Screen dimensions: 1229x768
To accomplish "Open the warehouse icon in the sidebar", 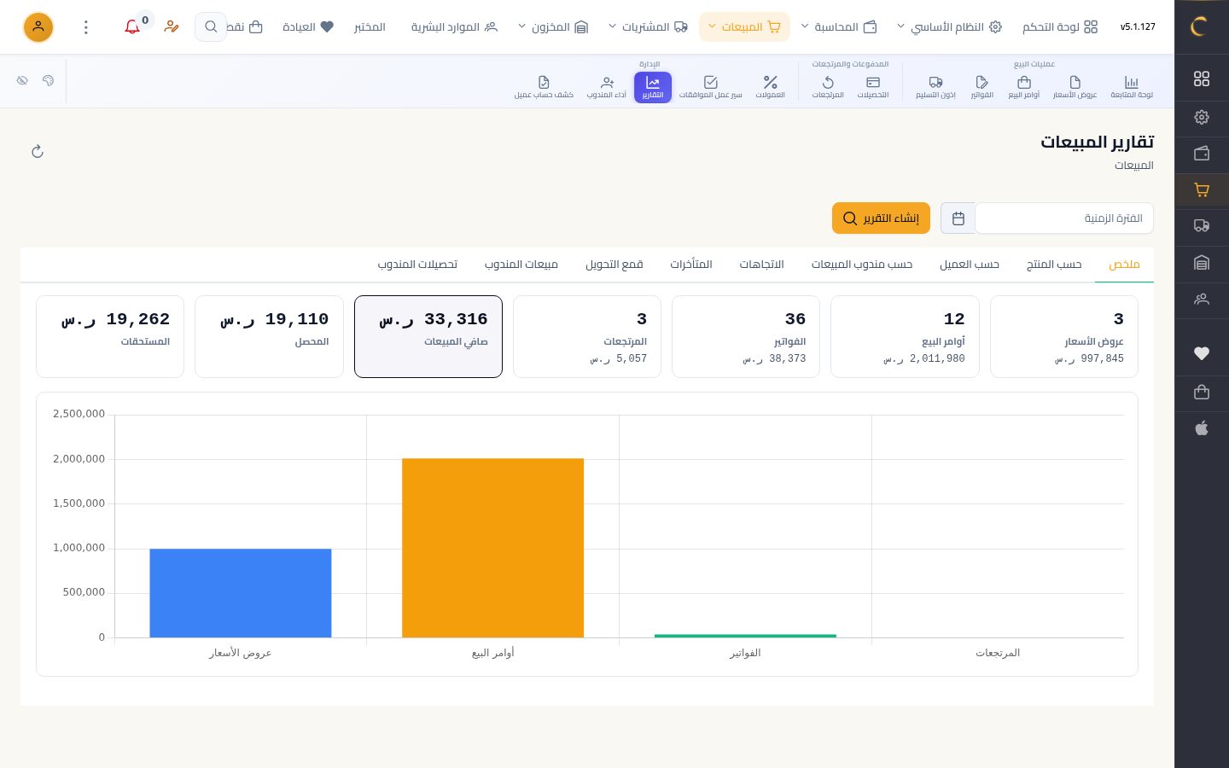I will [1202, 263].
